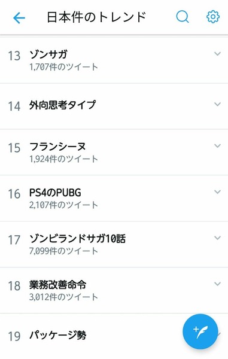Select 7,099件のツイート count text
228x359 pixels.
click(63, 251)
